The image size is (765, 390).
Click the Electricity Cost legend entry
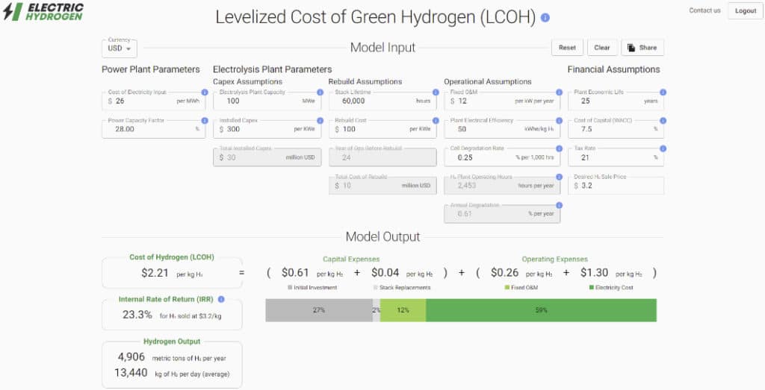pos(611,288)
